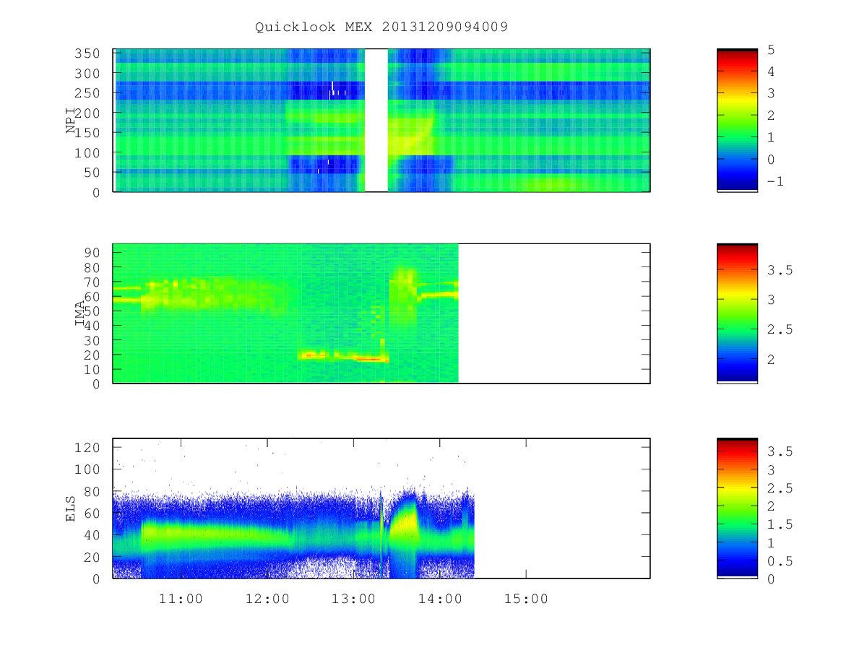
Task: Click the NPI y-axis label
Action: 71,121
